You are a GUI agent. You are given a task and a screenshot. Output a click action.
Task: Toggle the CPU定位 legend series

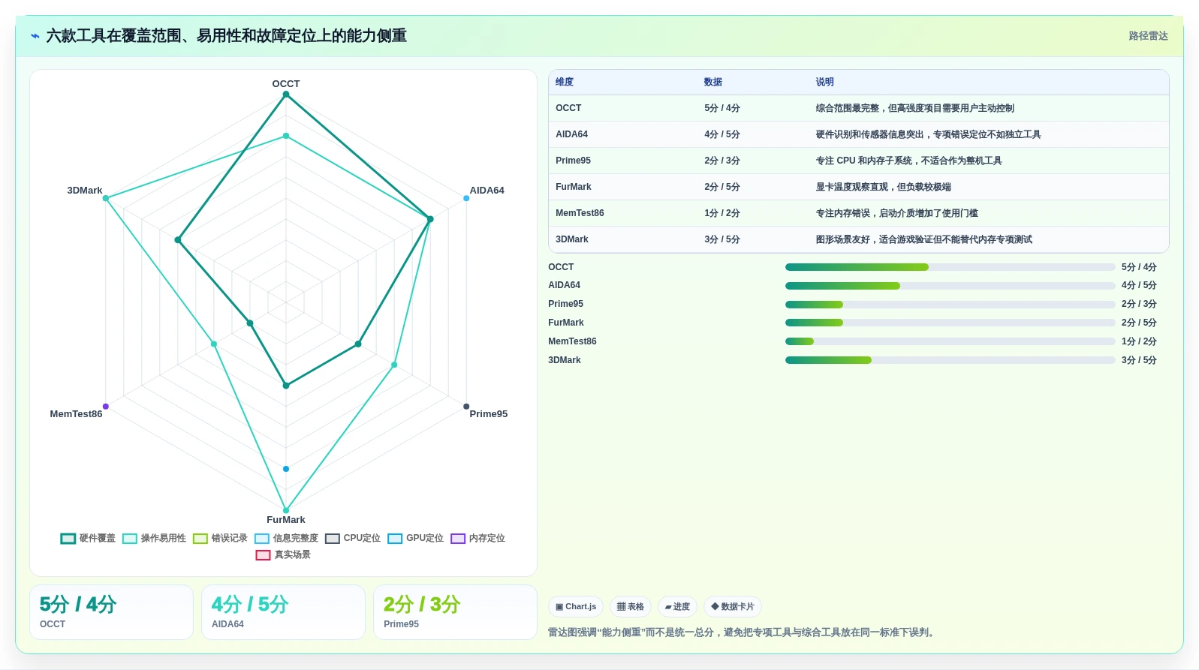tap(353, 539)
